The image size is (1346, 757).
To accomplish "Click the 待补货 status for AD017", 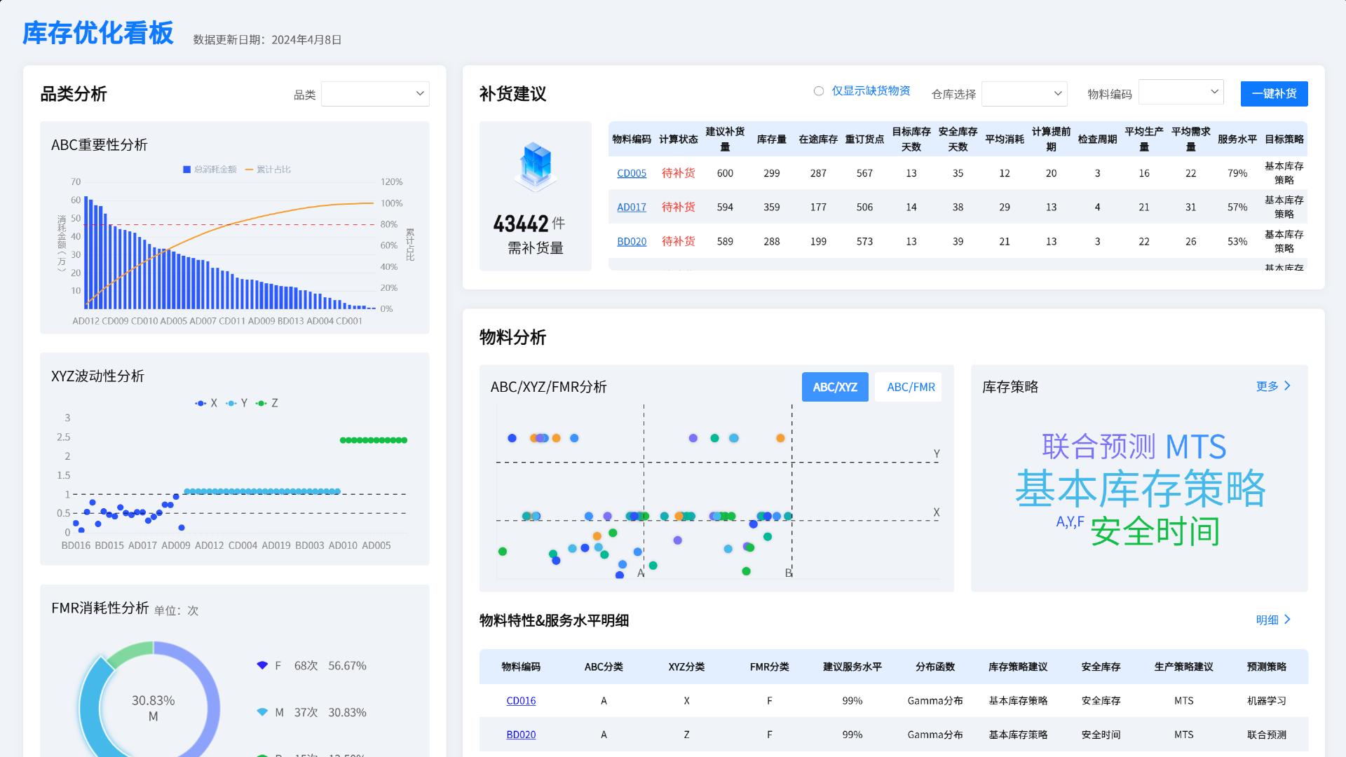I will click(678, 207).
